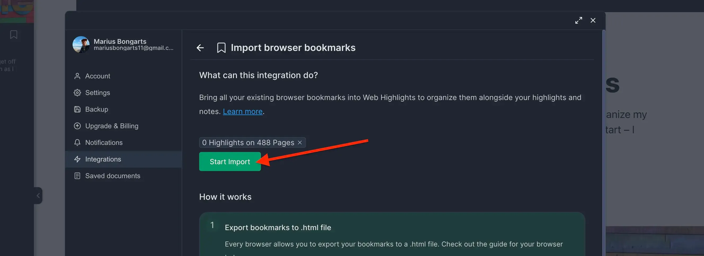Open the Learn more link
Viewport: 704px width, 256px height.
tap(243, 111)
